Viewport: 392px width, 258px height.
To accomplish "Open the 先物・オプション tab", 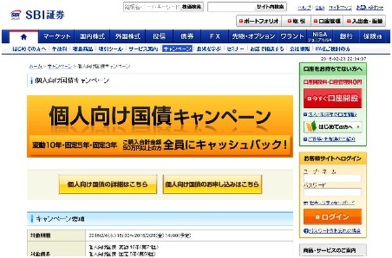I will tap(253, 36).
